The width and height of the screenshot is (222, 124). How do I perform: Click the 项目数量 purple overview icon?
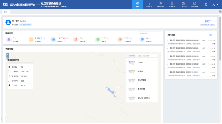pyautogui.click(x=9, y=40)
